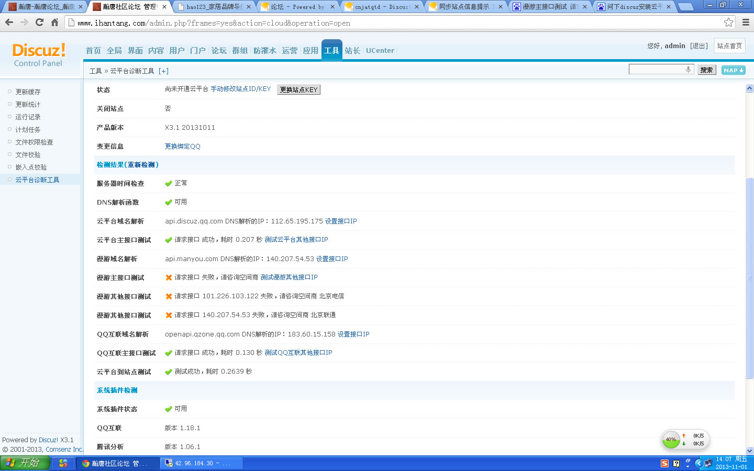The height and width of the screenshot is (471, 754).
Task: Click the 搜索 search button
Action: (706, 70)
